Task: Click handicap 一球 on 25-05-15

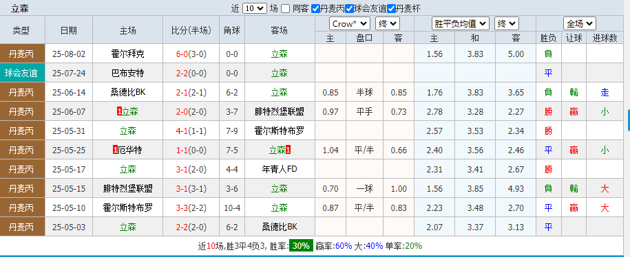Action: [364, 188]
